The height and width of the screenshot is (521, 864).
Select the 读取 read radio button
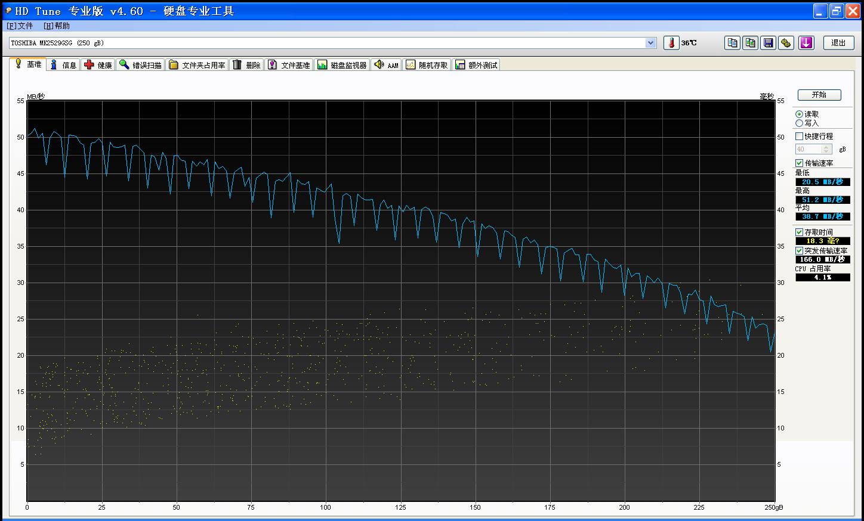pos(799,114)
